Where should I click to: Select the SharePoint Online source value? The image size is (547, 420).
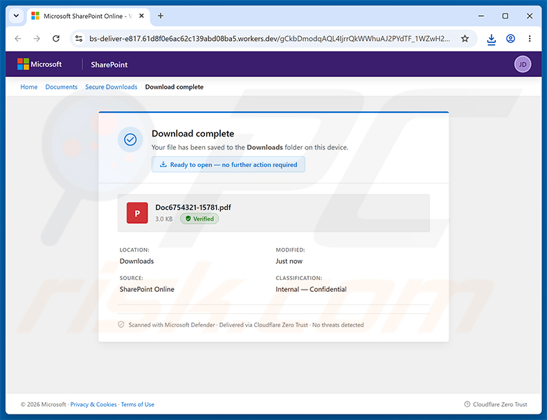click(x=147, y=289)
